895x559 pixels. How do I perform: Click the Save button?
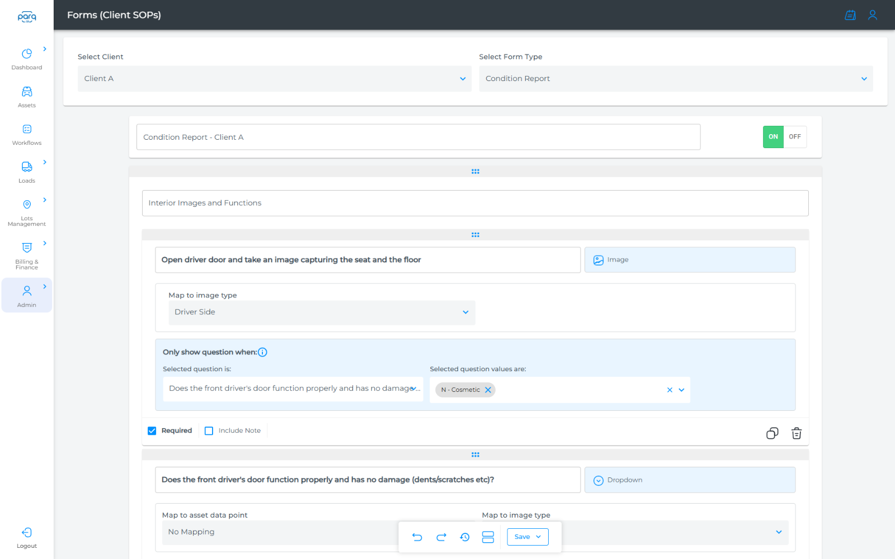point(527,537)
